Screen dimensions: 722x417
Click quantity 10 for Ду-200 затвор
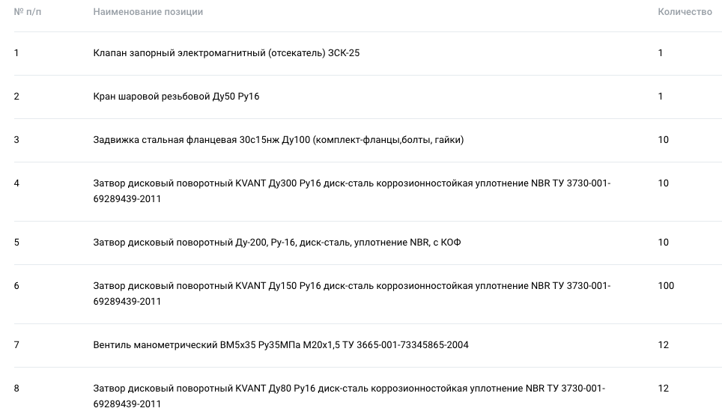point(663,243)
